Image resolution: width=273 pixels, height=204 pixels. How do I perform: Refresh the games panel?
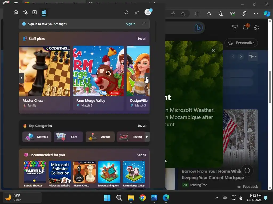pyautogui.click(x=126, y=12)
